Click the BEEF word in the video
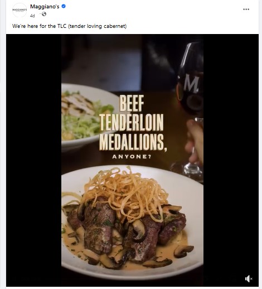The height and width of the screenshot is (289, 262). pos(132,103)
